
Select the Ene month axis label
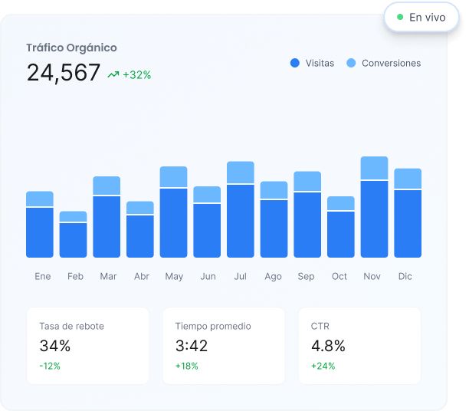tap(42, 276)
